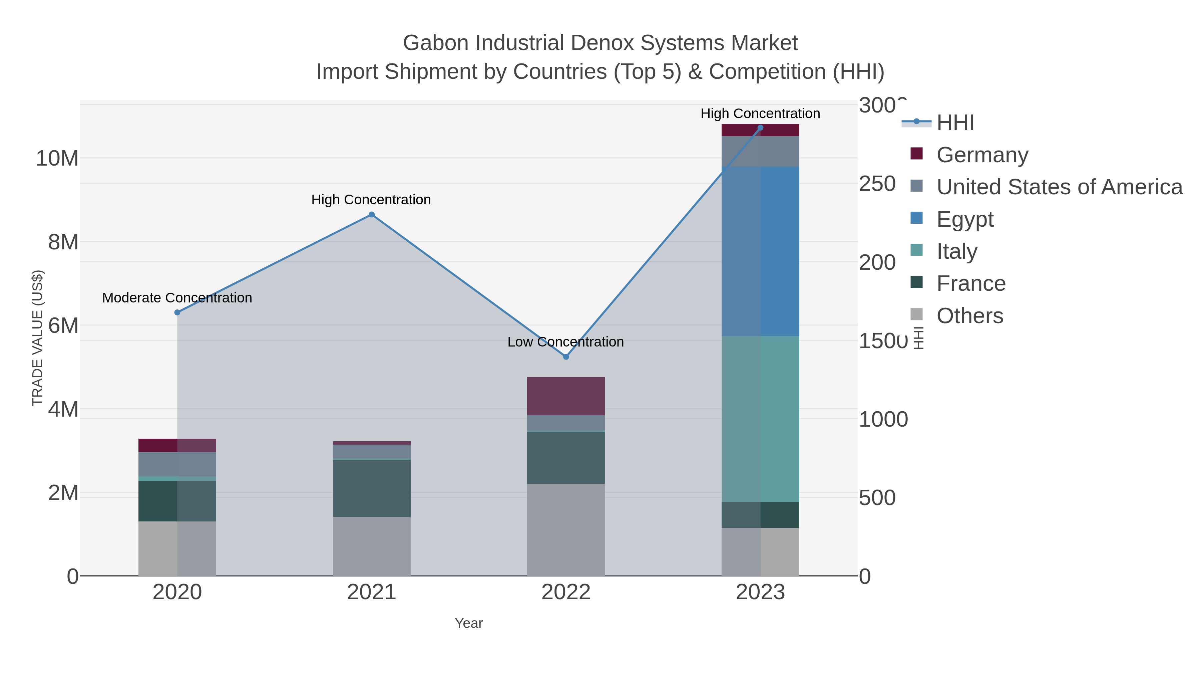Click the 2M left-axis tick label
The width and height of the screenshot is (1201, 676).
[x=63, y=493]
